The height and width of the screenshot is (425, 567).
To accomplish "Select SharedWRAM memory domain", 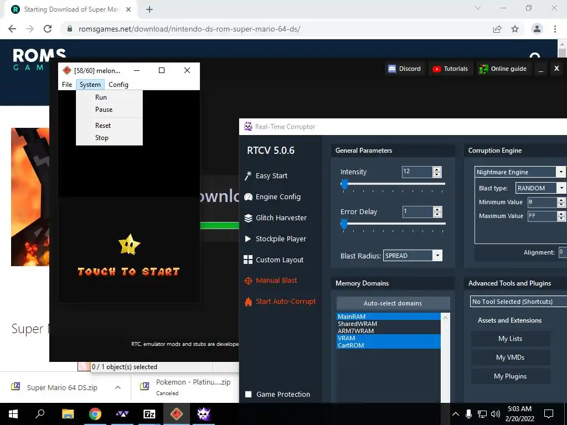I will click(x=388, y=324).
